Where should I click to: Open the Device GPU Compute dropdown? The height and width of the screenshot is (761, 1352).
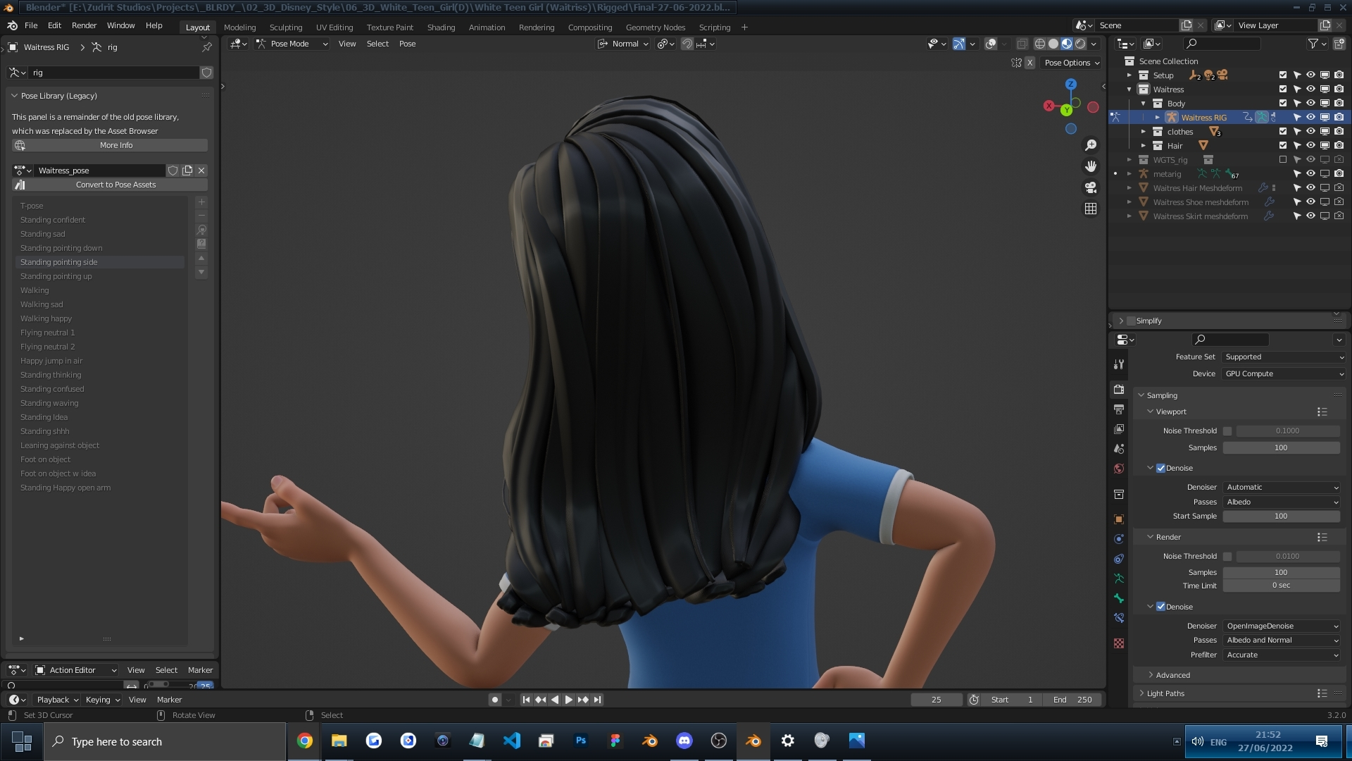tap(1284, 373)
